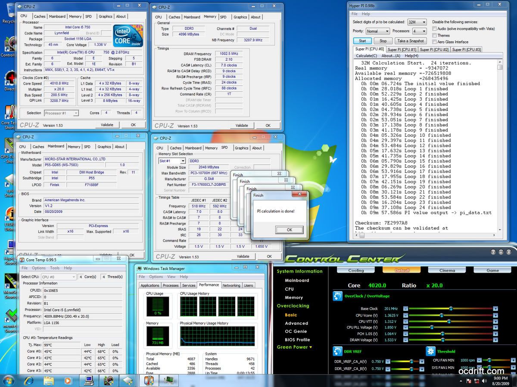Switch to Core Temp thermometer taskbar icon
The width and height of the screenshot is (517, 387).
coord(149,381)
